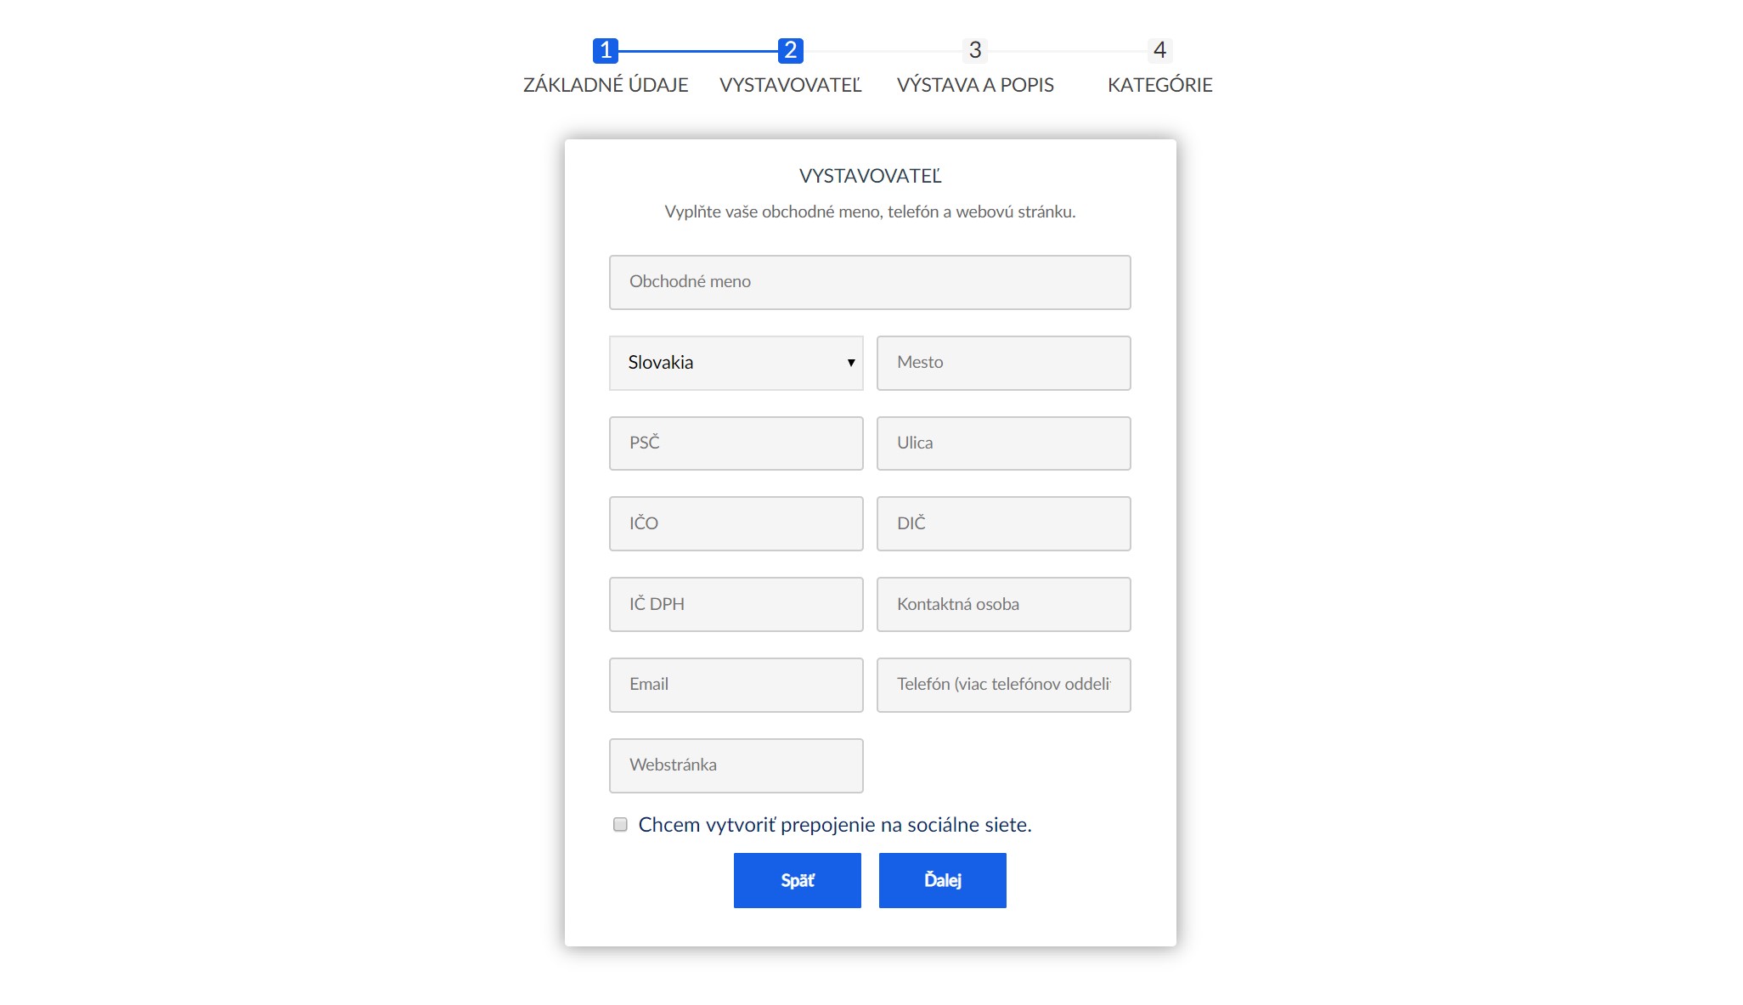Focus the Obchodné meno field
The width and height of the screenshot is (1743, 1005).
point(870,282)
